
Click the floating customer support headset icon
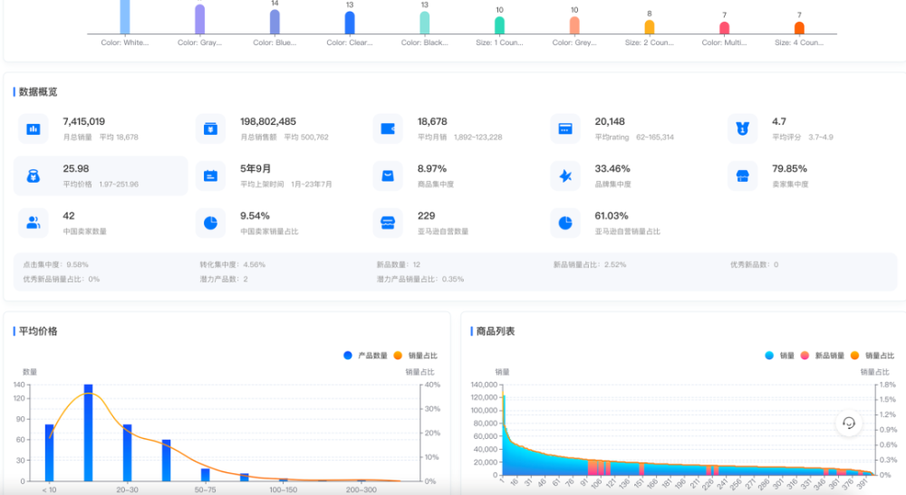click(x=849, y=423)
